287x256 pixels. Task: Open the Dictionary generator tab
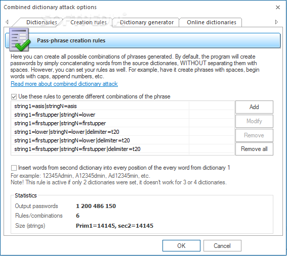tap(147, 22)
